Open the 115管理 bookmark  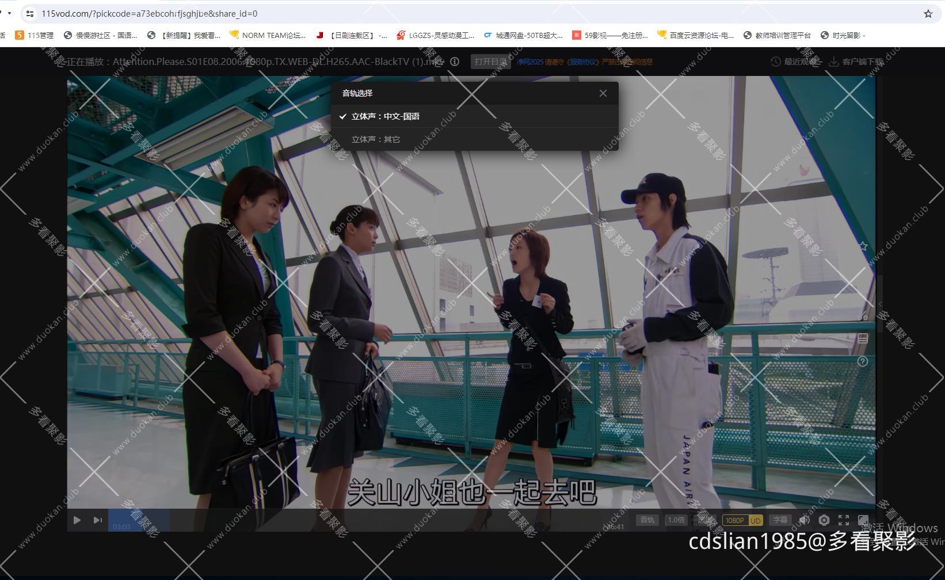(35, 35)
